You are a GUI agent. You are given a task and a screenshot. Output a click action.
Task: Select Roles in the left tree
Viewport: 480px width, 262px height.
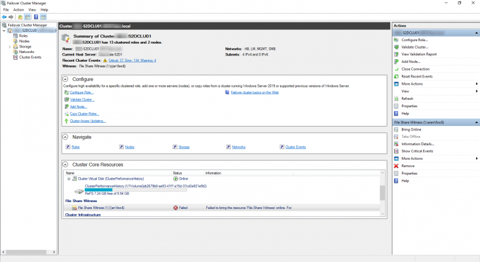tap(23, 36)
